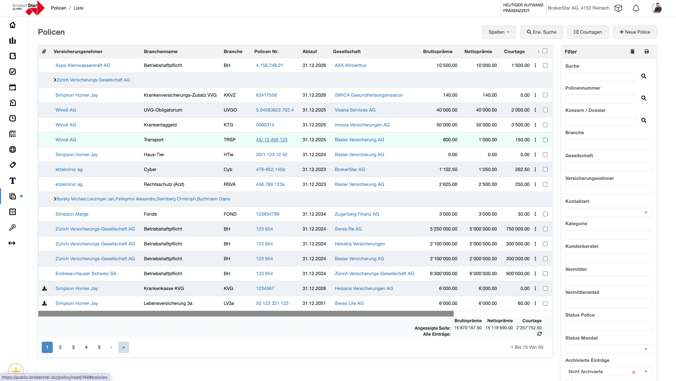The height and width of the screenshot is (381, 676).
Task: Click the horizontal table scrollbar
Action: click(x=246, y=314)
